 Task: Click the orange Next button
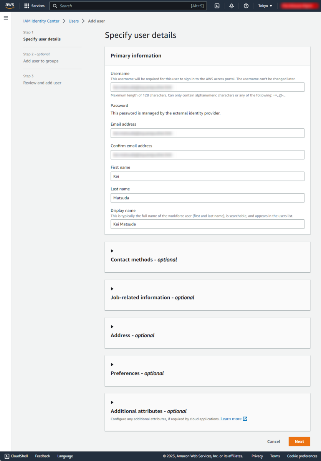tap(299, 441)
